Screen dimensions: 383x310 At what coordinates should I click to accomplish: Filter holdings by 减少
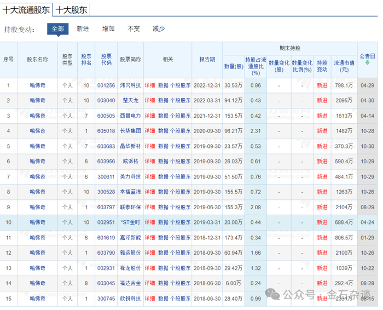[x=159, y=28]
